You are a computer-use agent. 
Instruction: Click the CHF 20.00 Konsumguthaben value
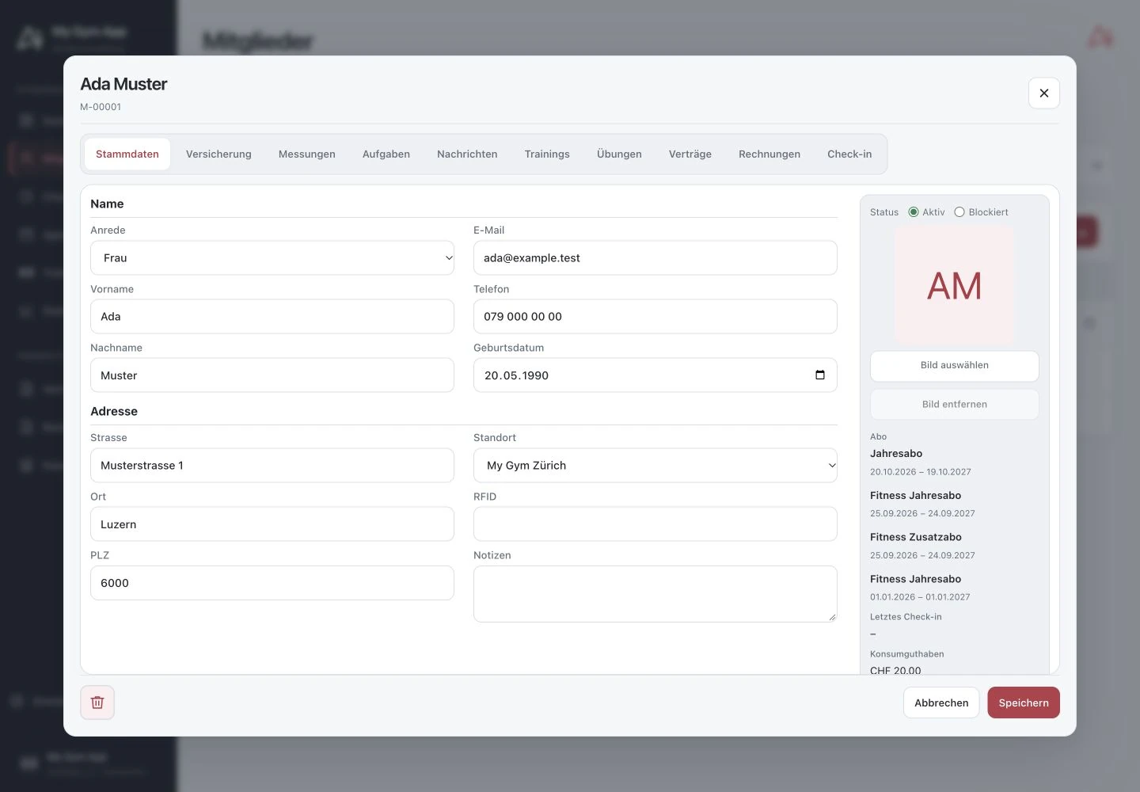tap(895, 670)
